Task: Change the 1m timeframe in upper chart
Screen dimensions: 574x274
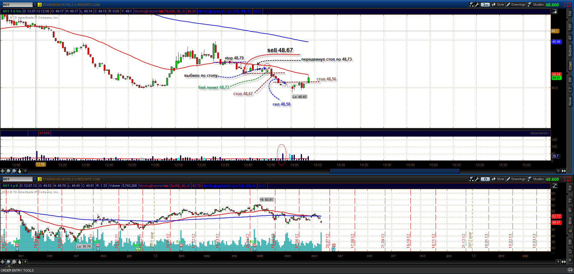Action: [485, 4]
